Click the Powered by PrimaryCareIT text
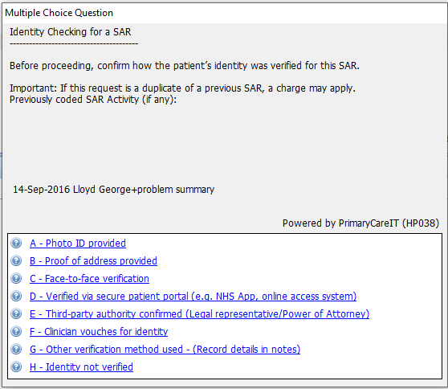The height and width of the screenshot is (389, 448). coord(360,223)
